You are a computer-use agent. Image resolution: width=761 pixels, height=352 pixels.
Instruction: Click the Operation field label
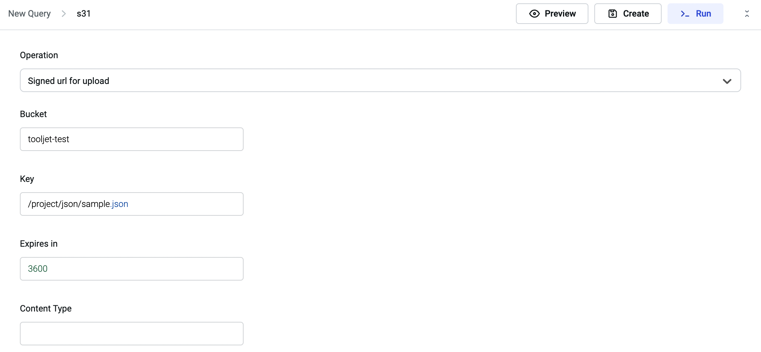coord(39,55)
